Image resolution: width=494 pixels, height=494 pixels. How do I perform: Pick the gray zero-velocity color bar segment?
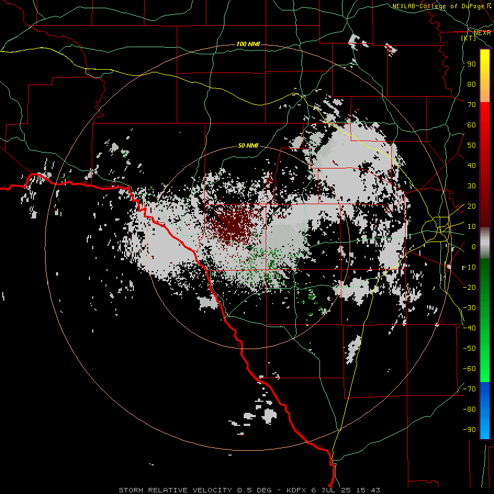tap(485, 243)
